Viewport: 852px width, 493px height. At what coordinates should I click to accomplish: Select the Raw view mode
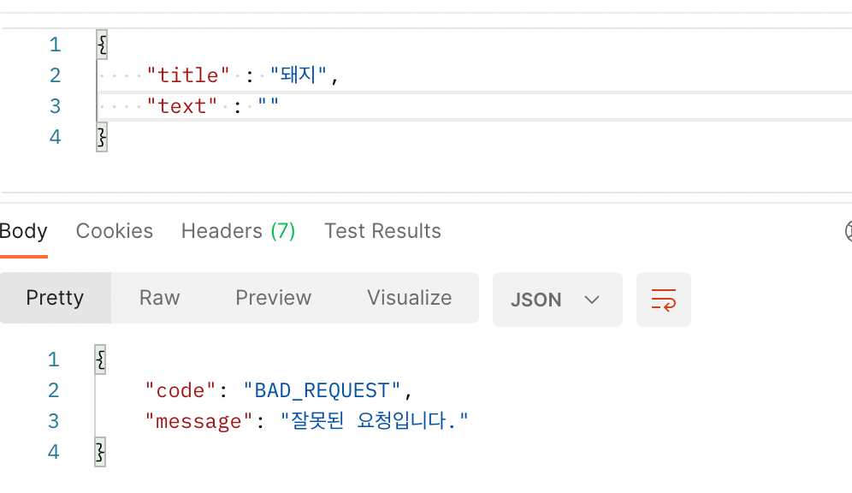(x=159, y=298)
